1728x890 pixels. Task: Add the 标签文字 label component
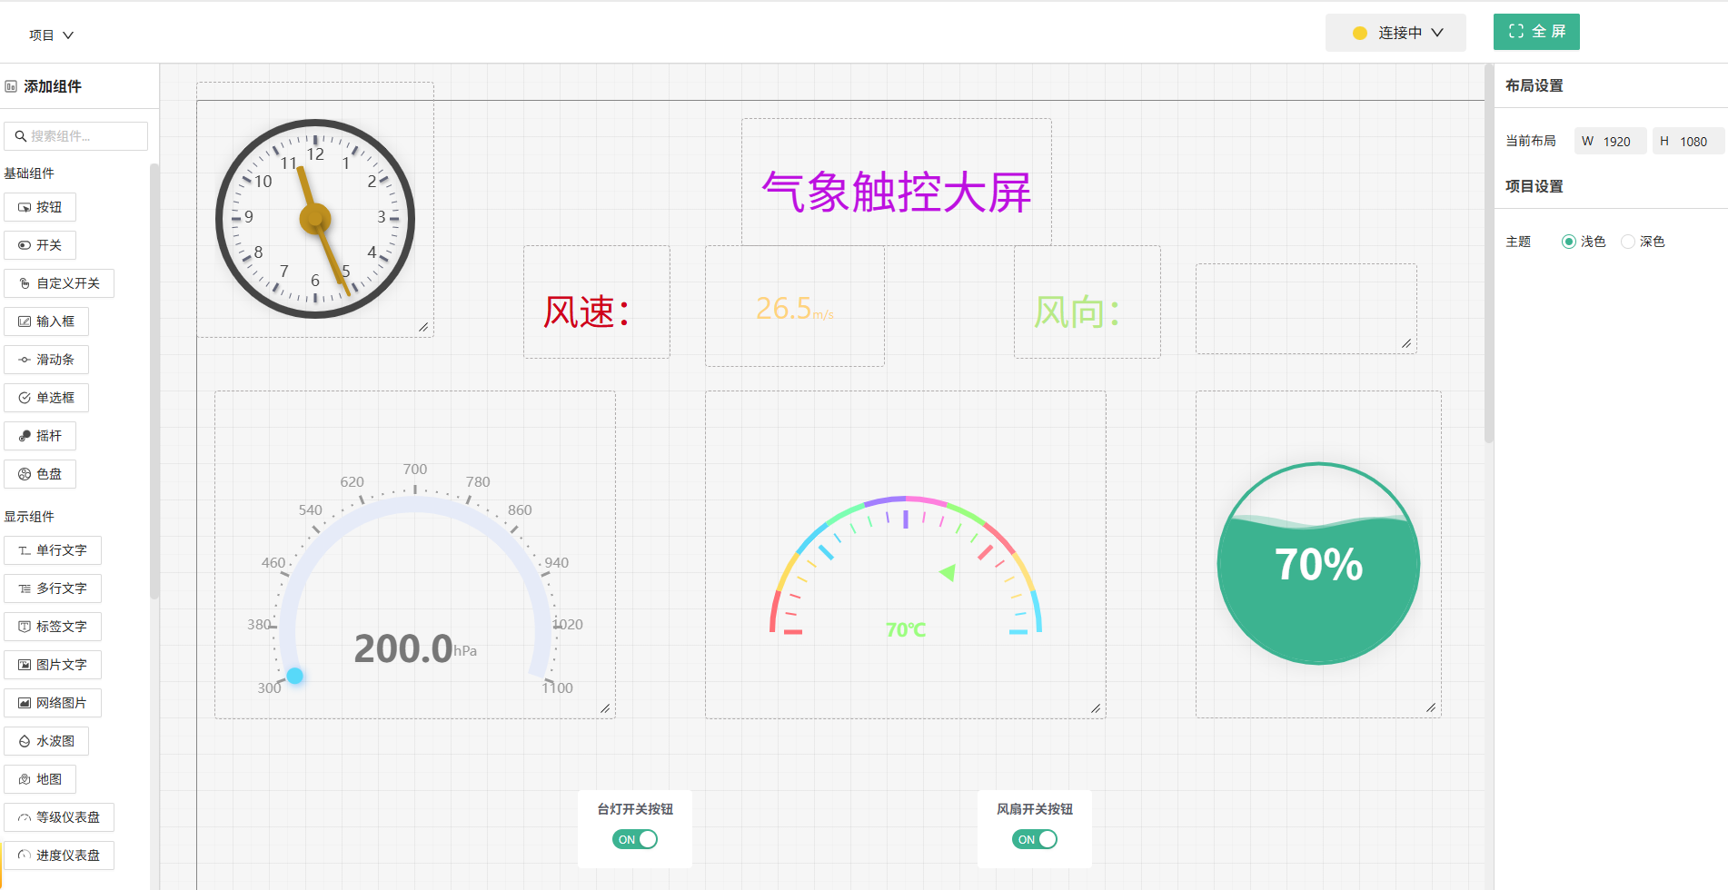tap(53, 627)
